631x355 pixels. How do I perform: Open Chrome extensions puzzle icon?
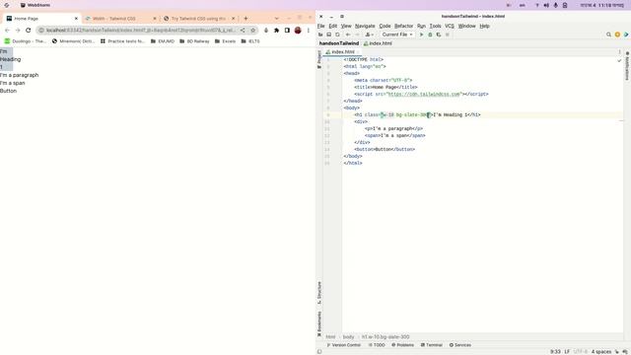point(276,31)
